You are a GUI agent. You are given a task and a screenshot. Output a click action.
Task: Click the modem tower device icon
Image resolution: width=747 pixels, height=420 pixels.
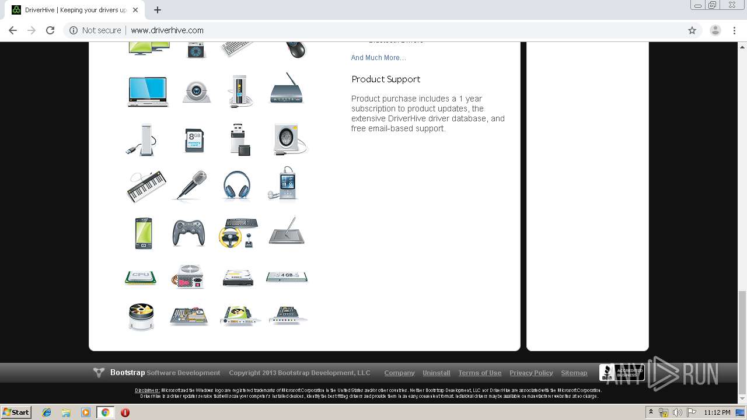pos(240,90)
